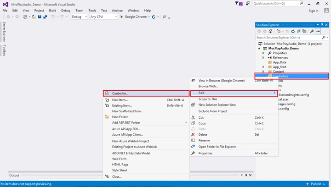Screen dimensions: 331x187
Task: Open the Output panel options dropdown arrow
Action: (x=242, y=175)
